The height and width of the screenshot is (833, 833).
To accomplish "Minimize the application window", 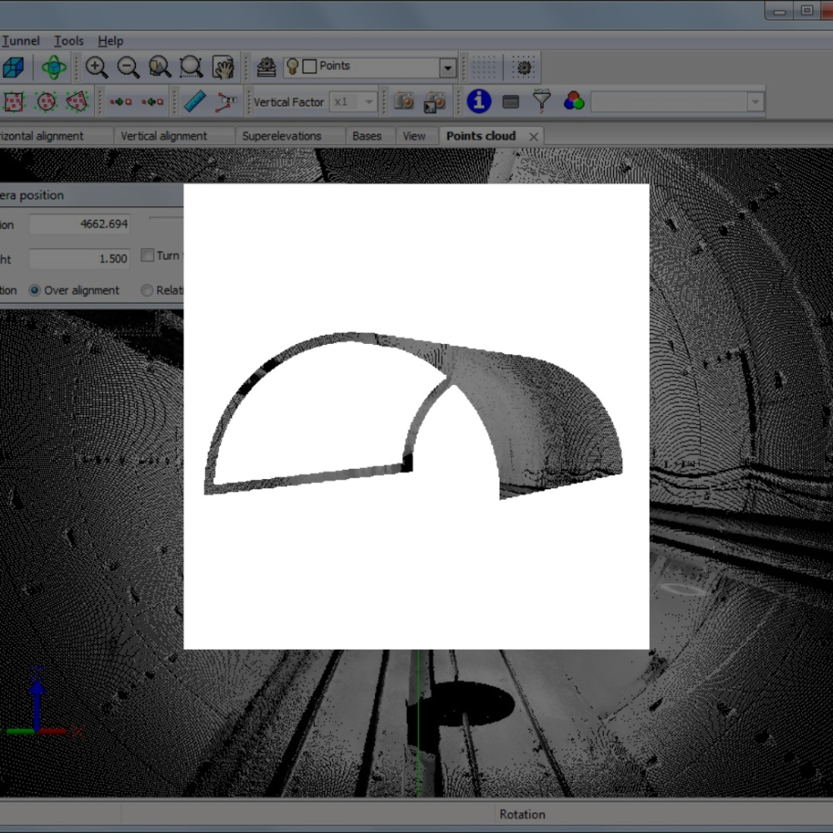I will [x=780, y=11].
